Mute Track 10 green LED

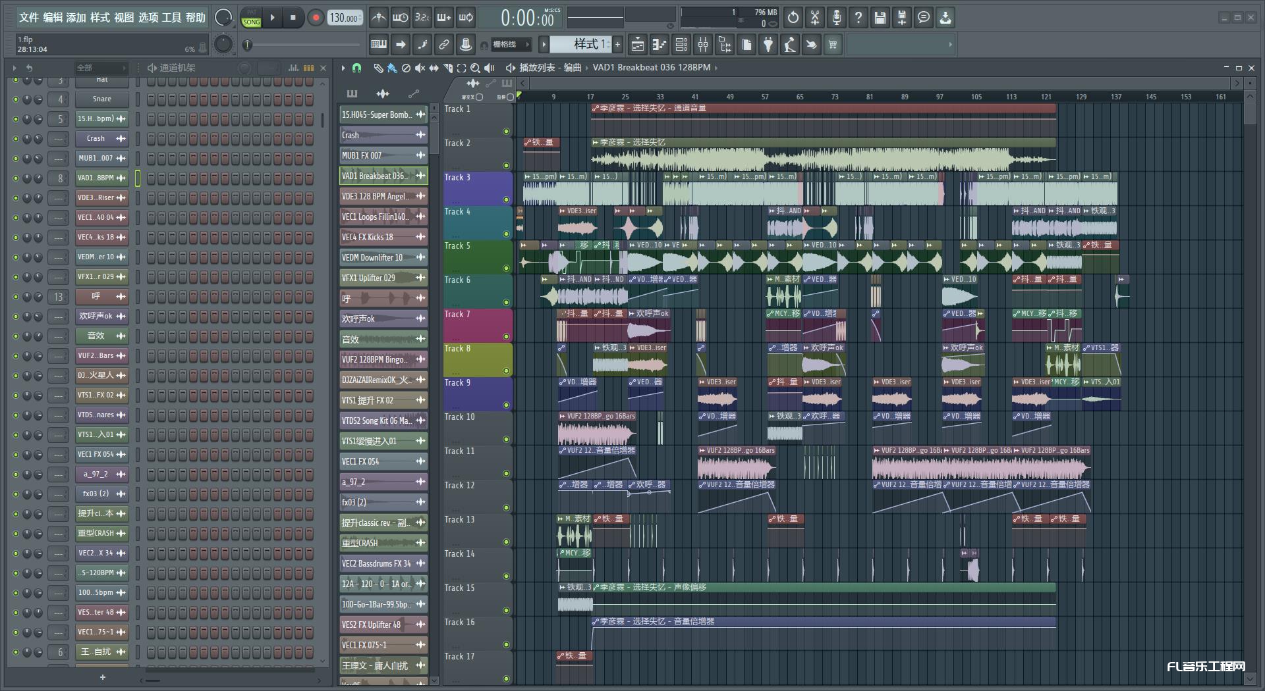coord(506,439)
